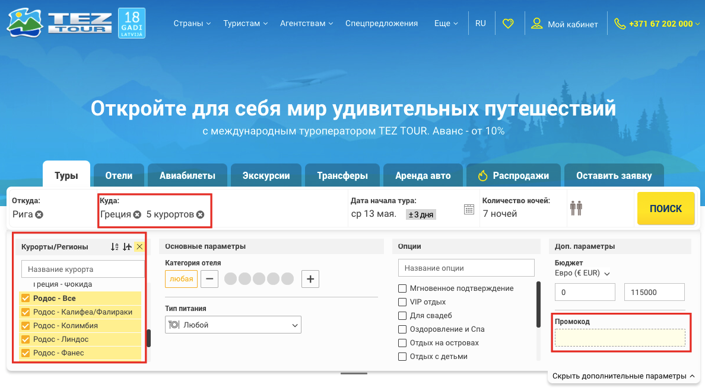Click the minimum budget field showing 0
Image resolution: width=705 pixels, height=388 pixels.
coord(585,292)
